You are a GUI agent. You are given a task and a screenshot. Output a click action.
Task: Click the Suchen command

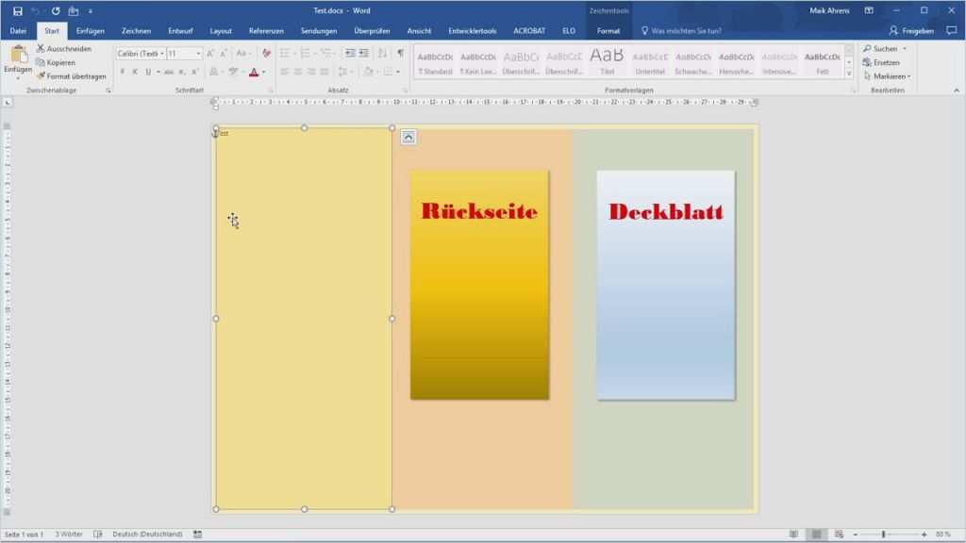point(883,49)
